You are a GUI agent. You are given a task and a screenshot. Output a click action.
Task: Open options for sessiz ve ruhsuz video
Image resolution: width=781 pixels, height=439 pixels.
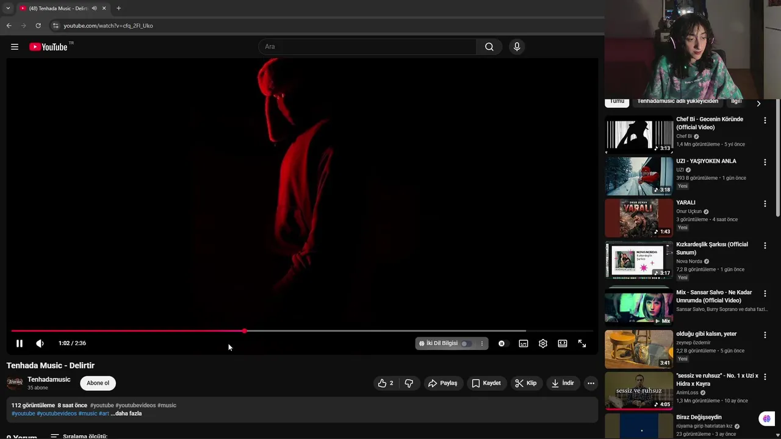[765, 377]
